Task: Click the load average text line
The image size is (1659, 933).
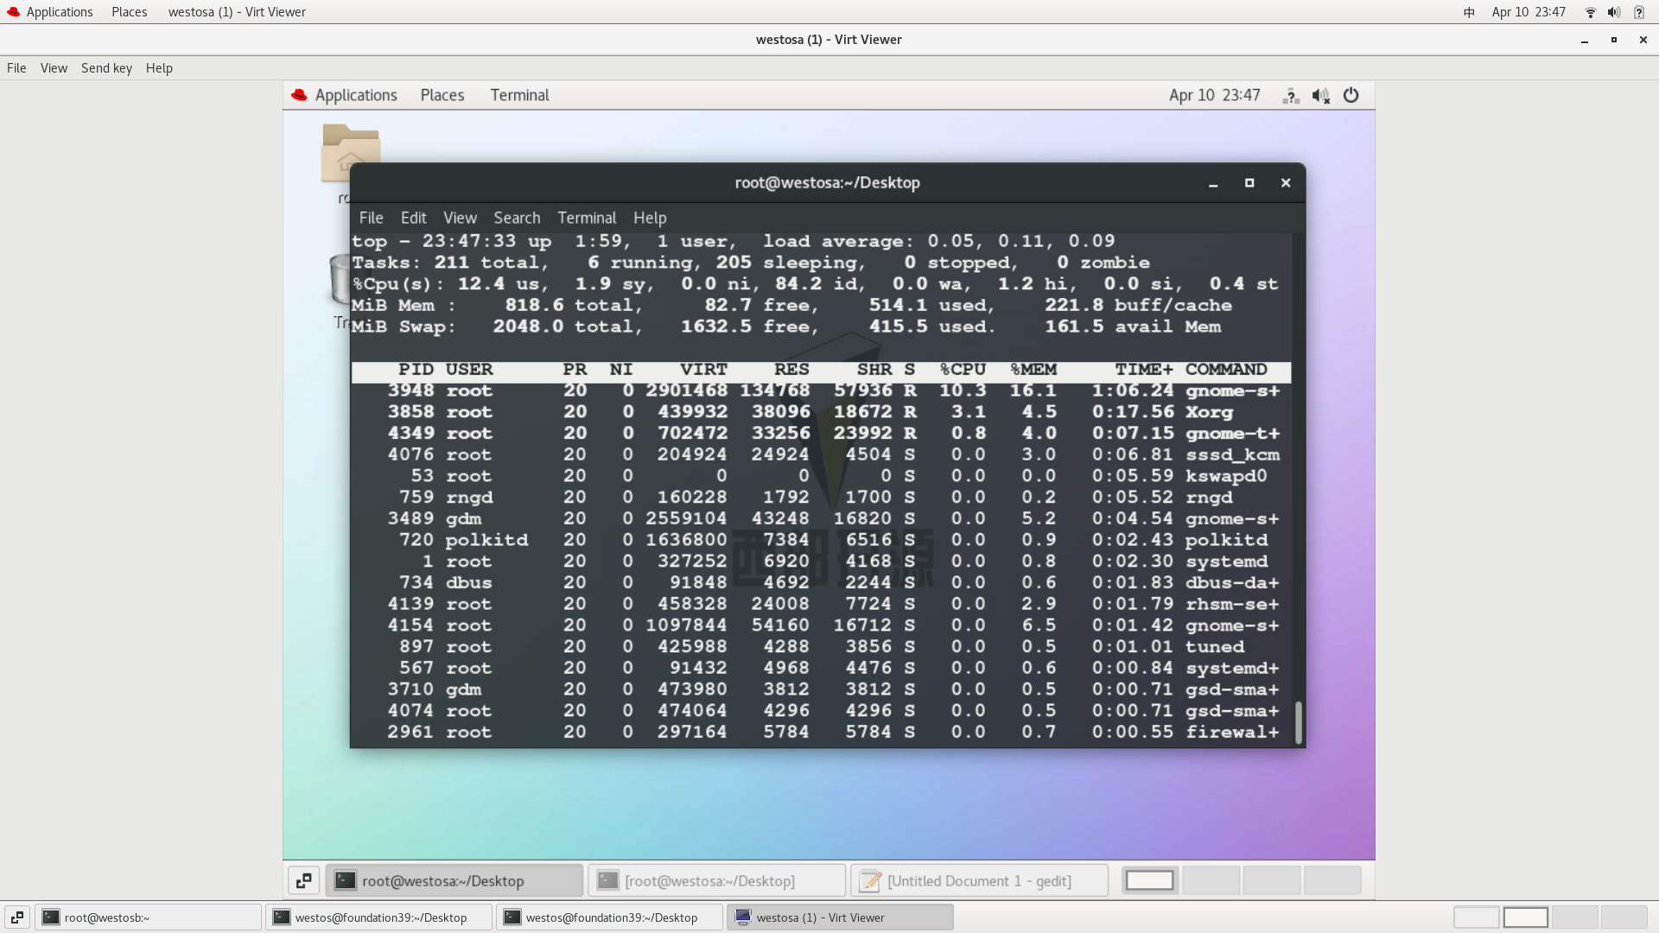Action: 938,241
